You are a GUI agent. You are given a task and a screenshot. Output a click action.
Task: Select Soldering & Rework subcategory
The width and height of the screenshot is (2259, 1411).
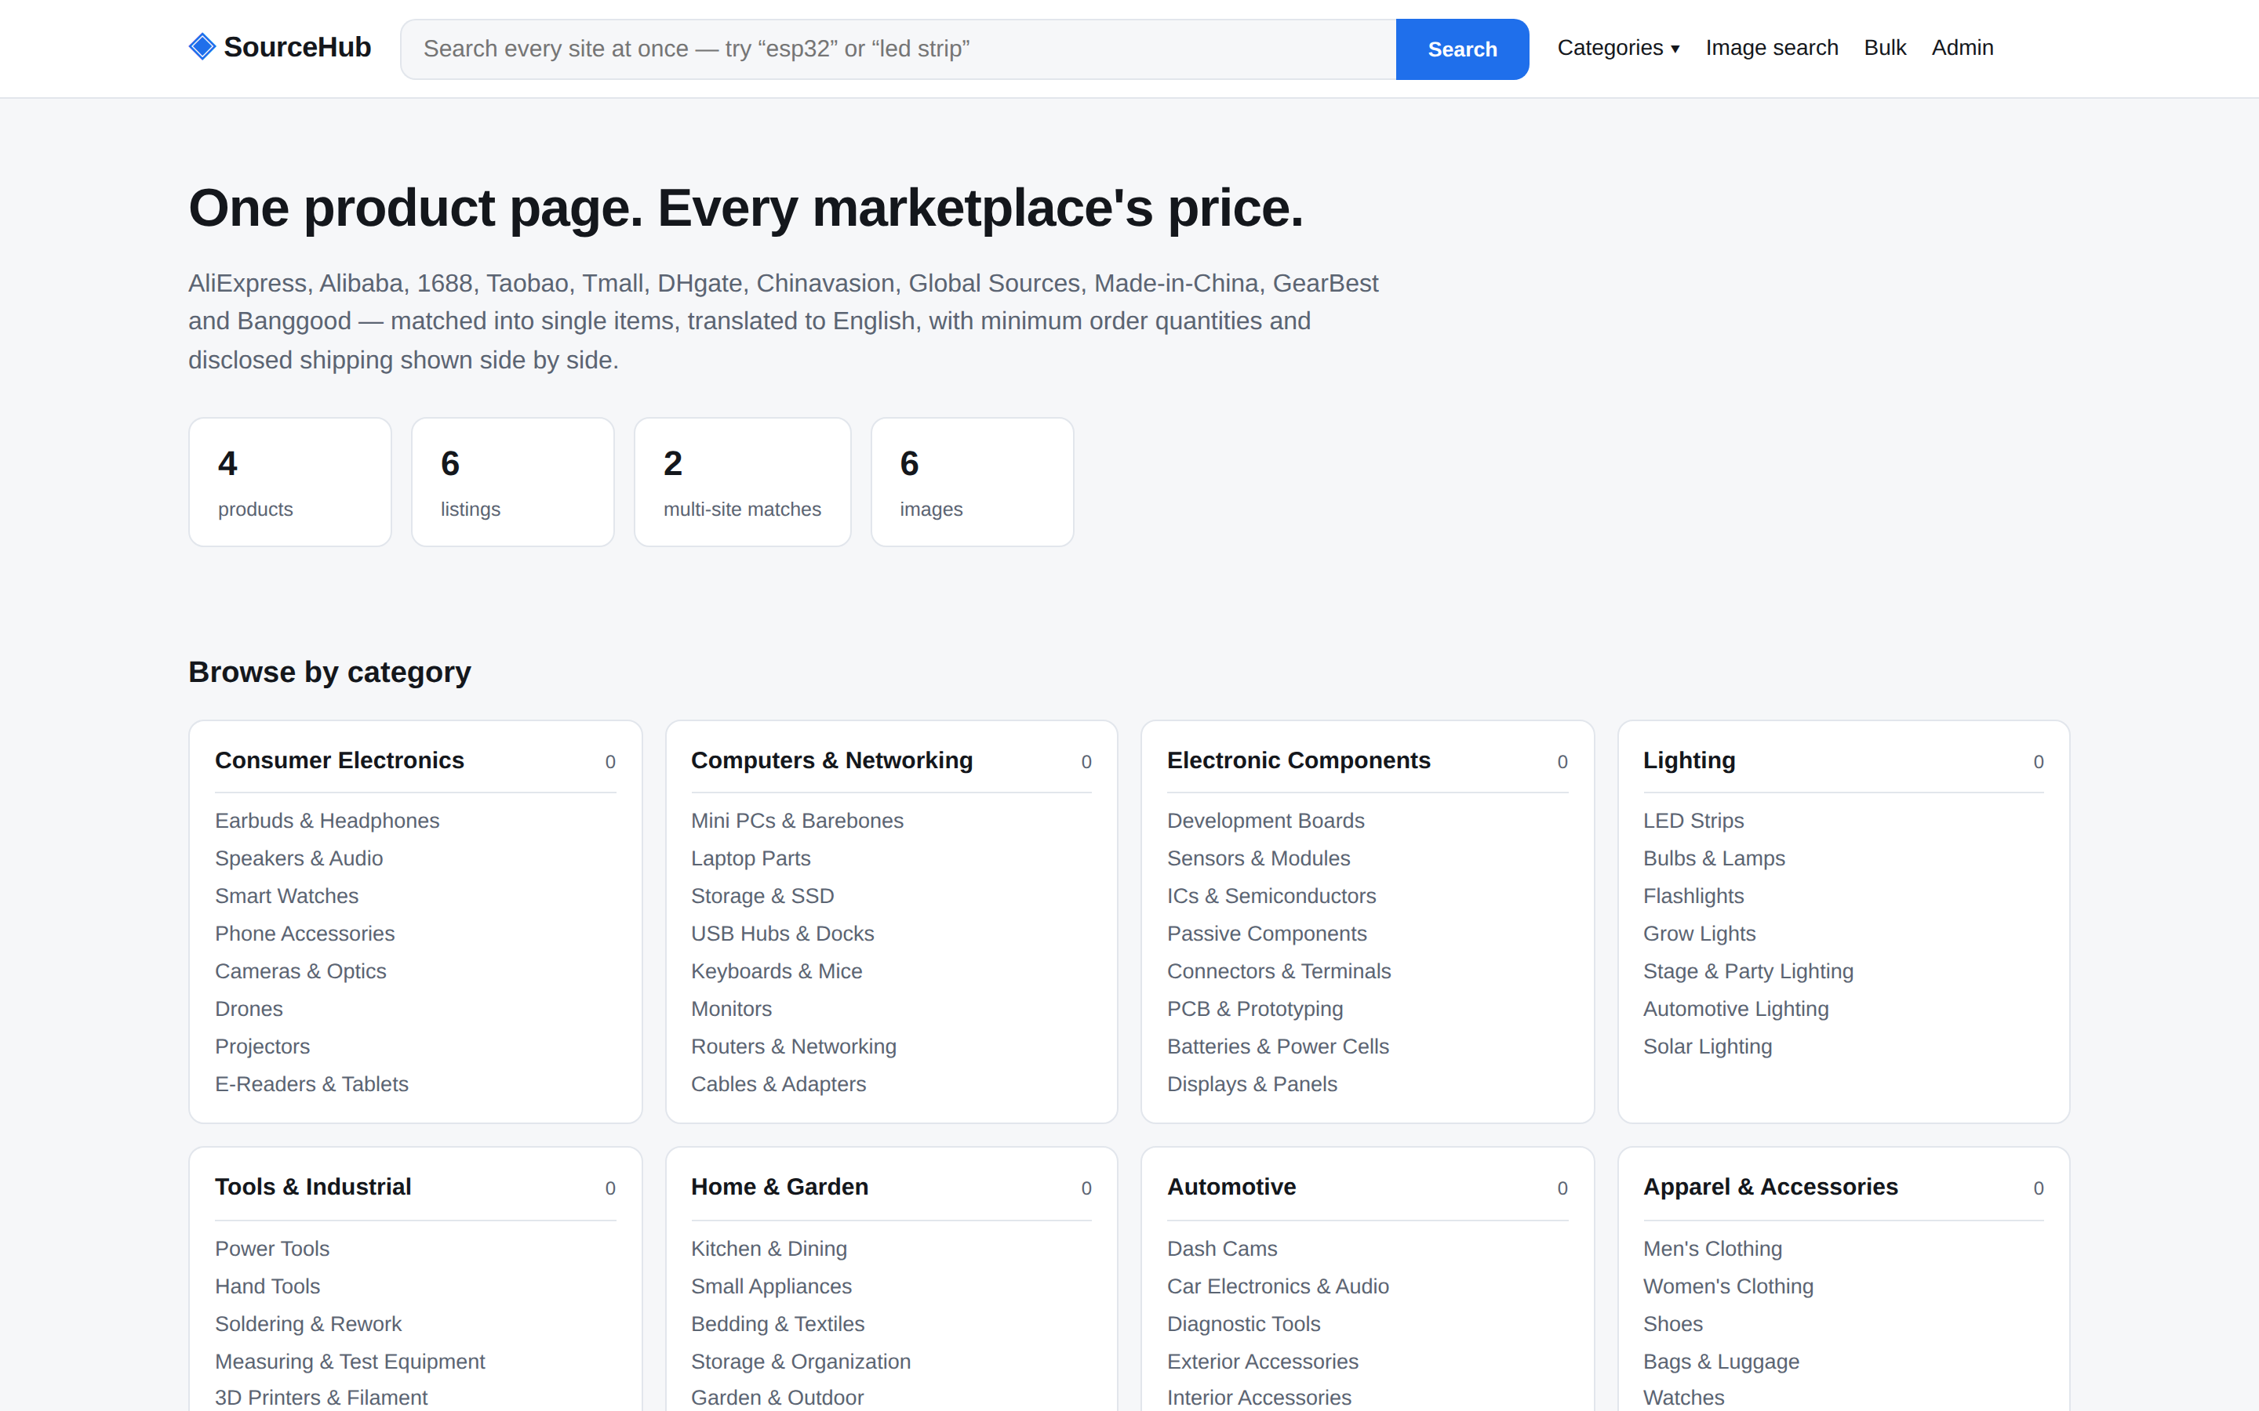pos(308,1324)
